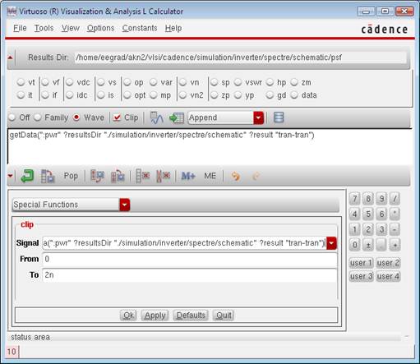Collapse the stack toolbar red arrow
The width and height of the screenshot is (420, 364).
click(10, 176)
